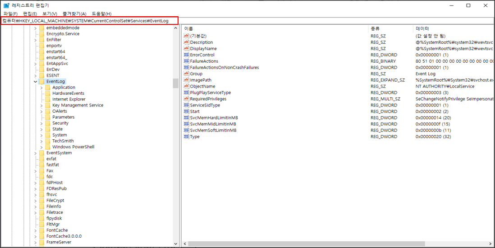Select the flpydisk tree key

tap(54, 218)
